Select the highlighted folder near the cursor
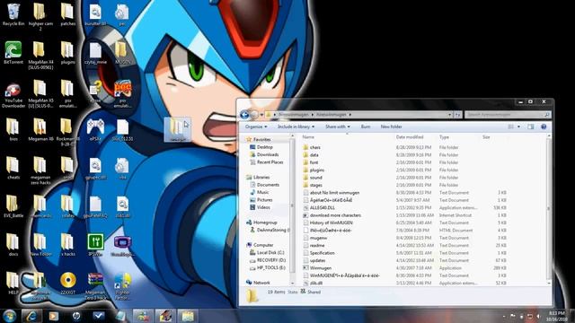 pyautogui.click(x=178, y=129)
